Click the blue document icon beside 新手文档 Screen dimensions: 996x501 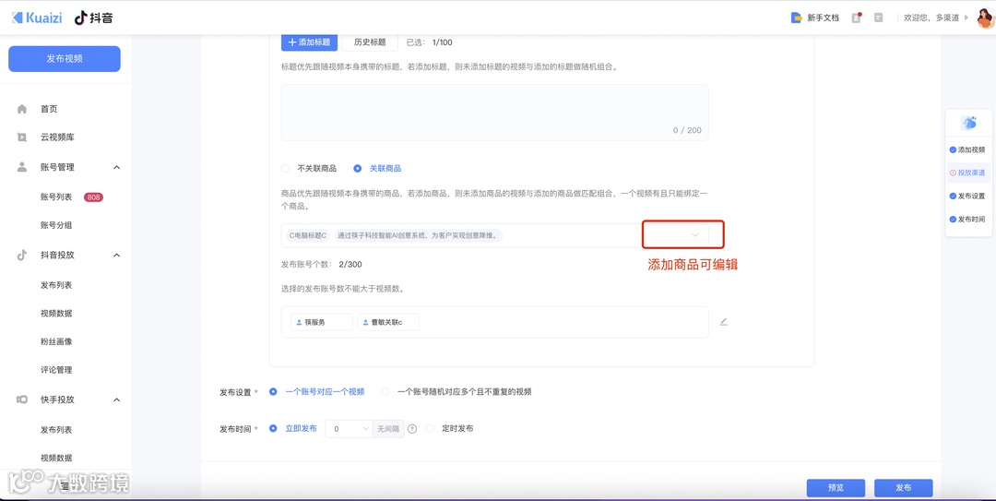point(796,18)
